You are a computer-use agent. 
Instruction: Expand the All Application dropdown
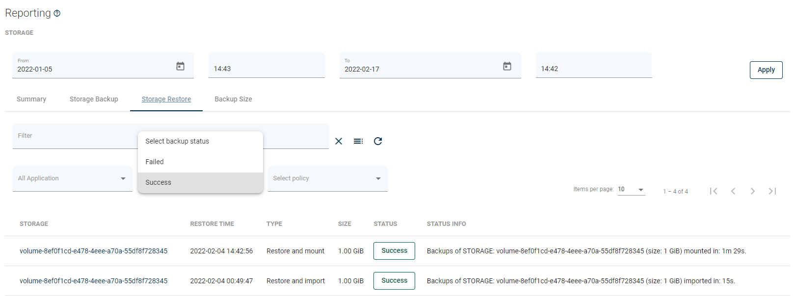[73, 178]
